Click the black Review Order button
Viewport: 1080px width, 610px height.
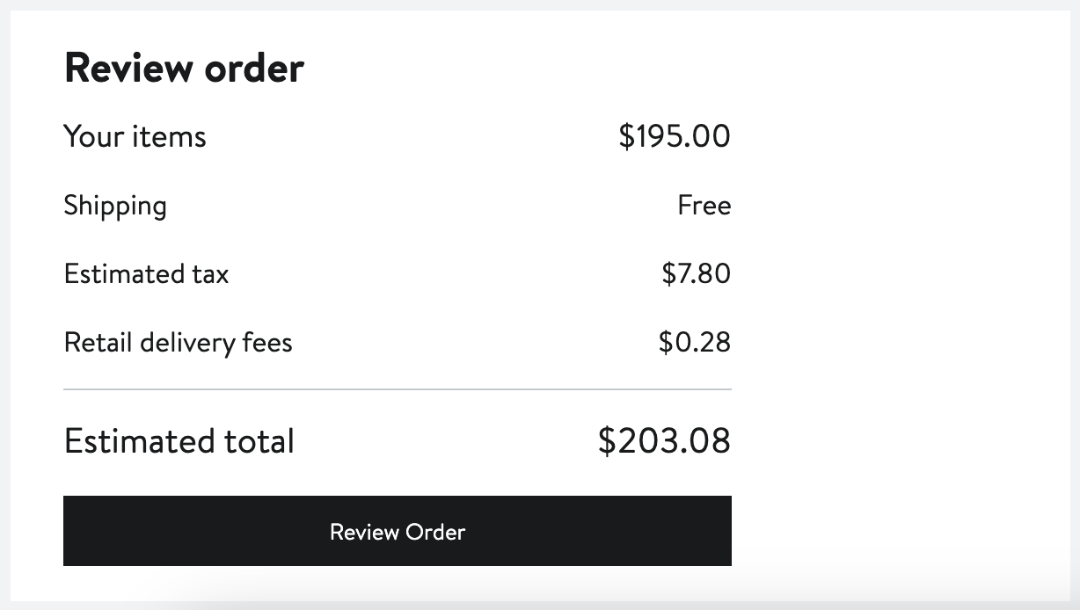[x=397, y=531]
